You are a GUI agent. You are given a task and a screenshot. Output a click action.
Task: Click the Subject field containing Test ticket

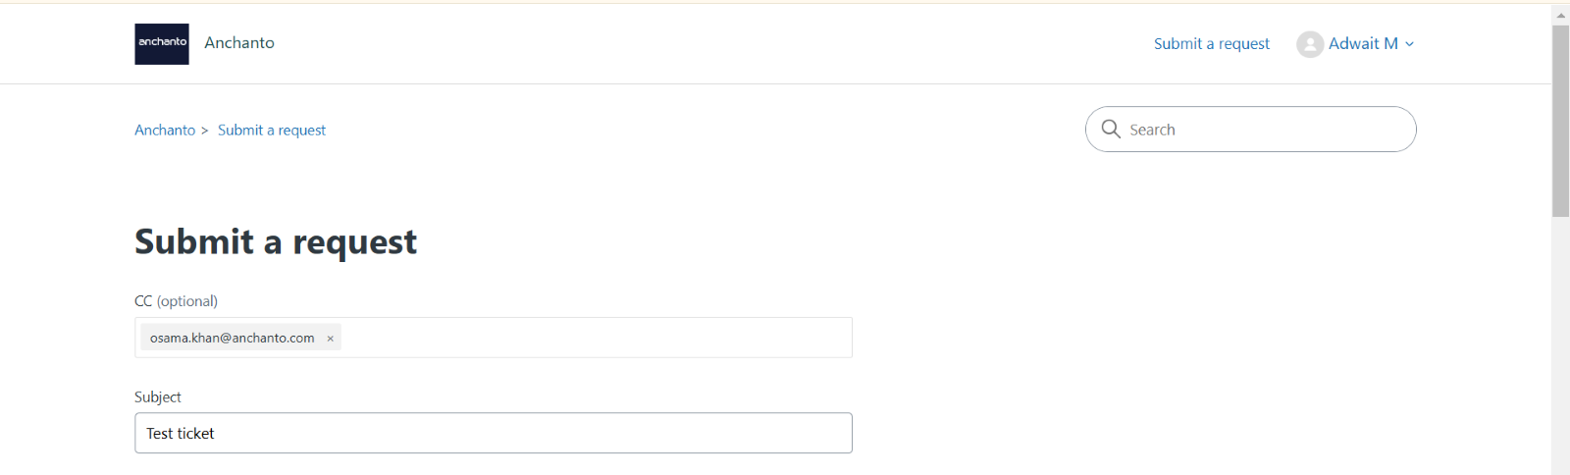point(494,433)
